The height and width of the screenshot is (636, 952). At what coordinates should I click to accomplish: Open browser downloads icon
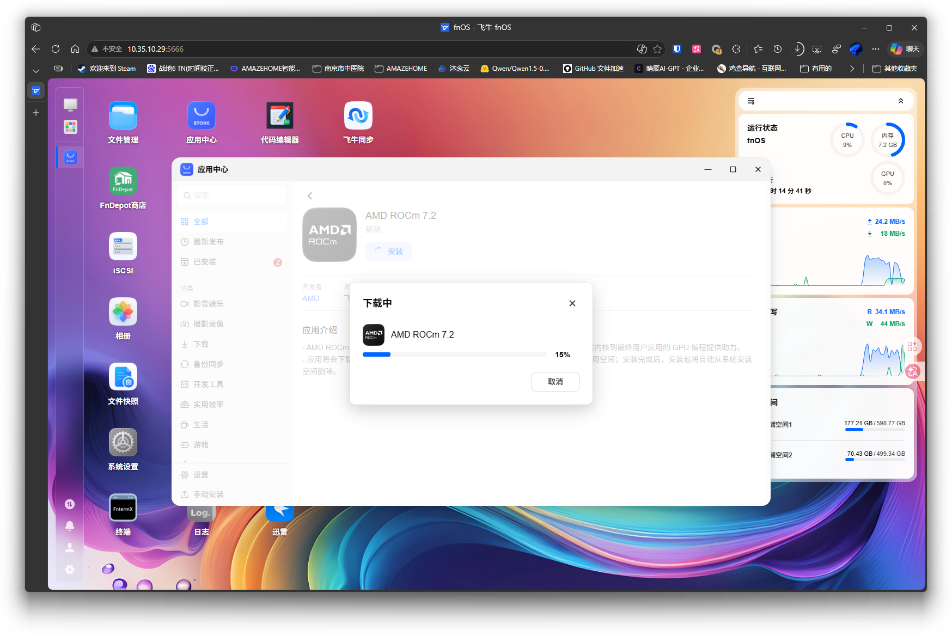pos(797,49)
